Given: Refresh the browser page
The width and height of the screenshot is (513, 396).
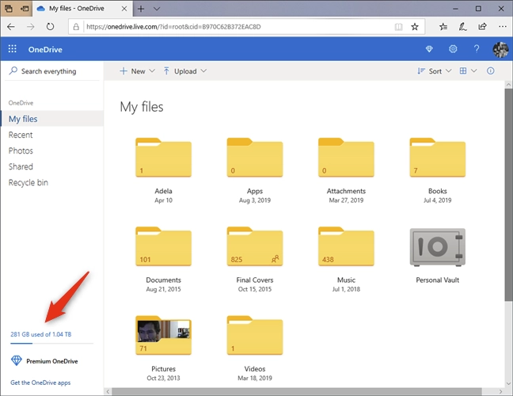Looking at the screenshot, I should click(50, 26).
